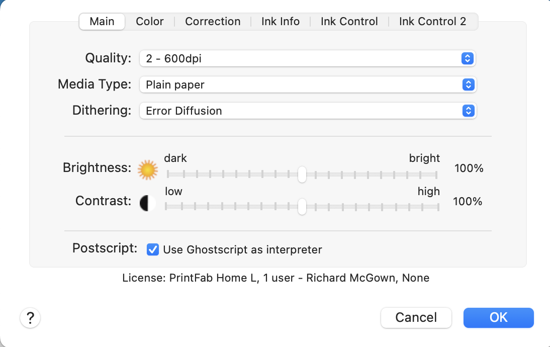Open help with the question mark button
Viewport: 550px width, 347px height.
[x=30, y=318]
